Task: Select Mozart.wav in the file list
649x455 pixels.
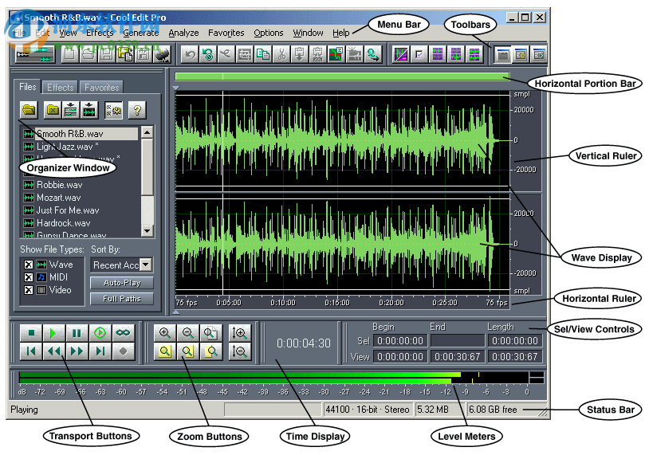Action: point(58,198)
